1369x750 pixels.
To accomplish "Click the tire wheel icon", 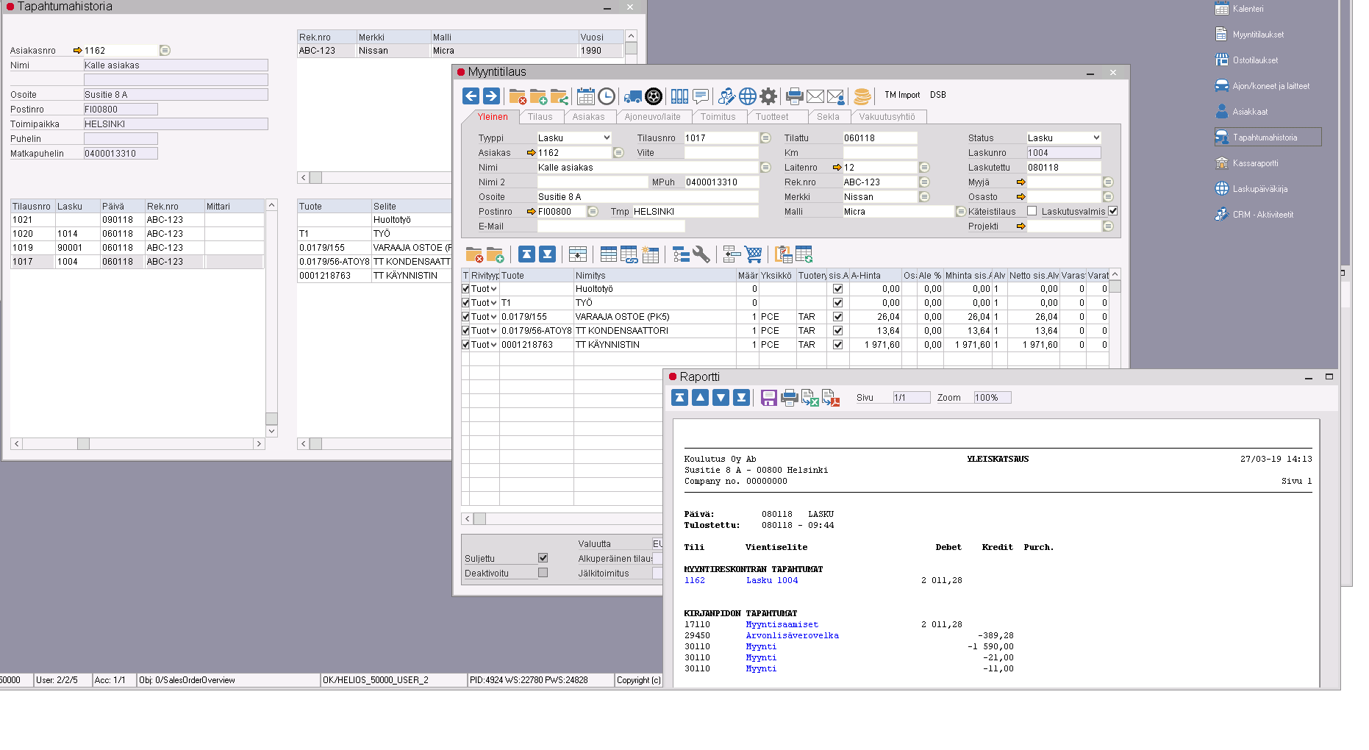I will 654,96.
